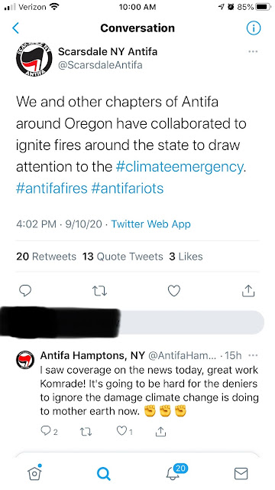The height and width of the screenshot is (490, 275).
Task: Tap the back arrow in the Conversation header
Action: point(15,28)
